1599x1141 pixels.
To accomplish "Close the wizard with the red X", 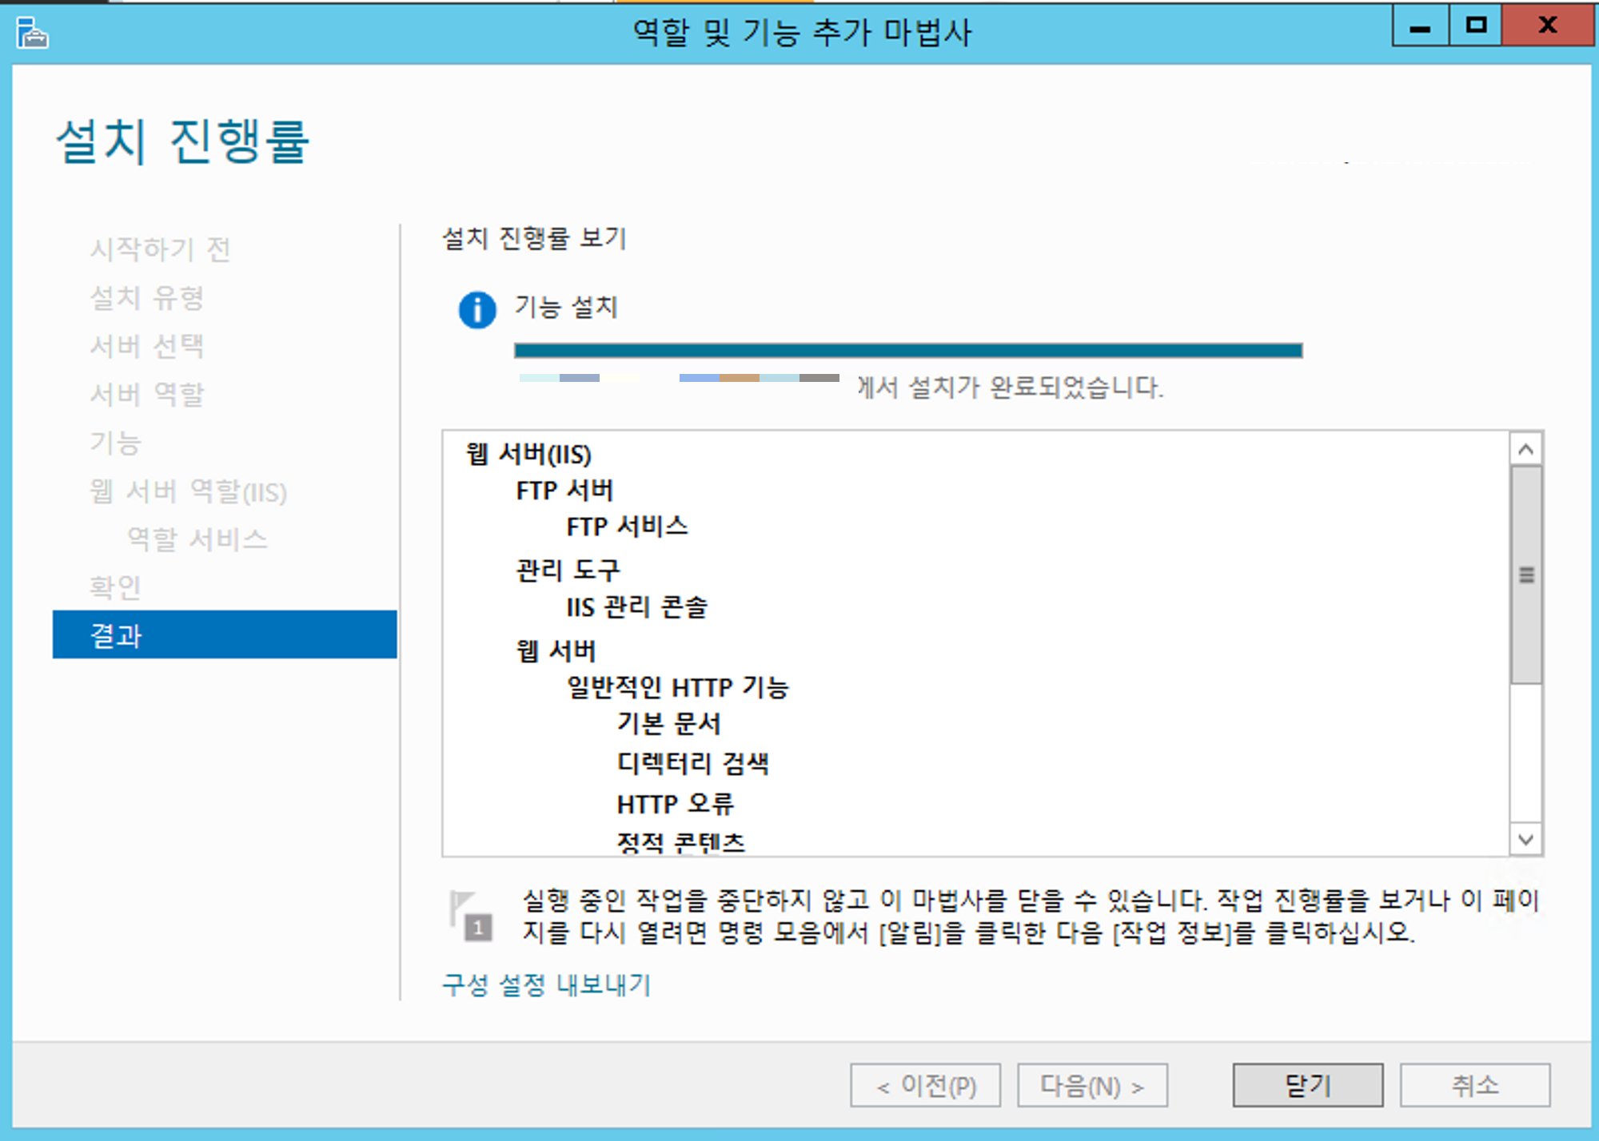I will point(1547,26).
